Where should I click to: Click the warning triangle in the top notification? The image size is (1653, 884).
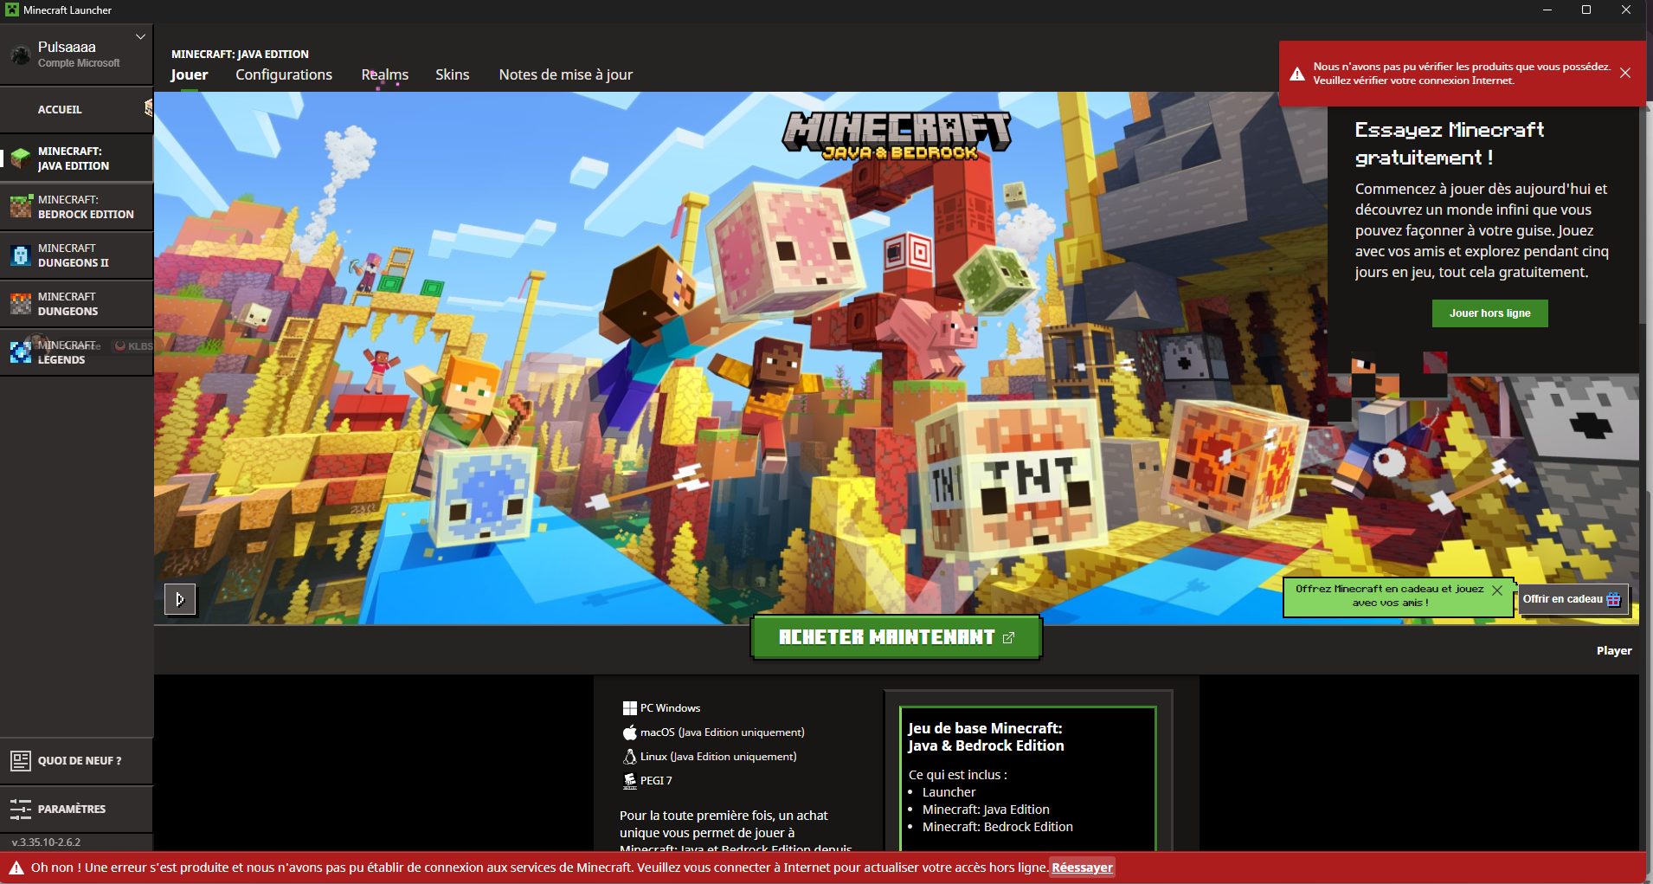pyautogui.click(x=1297, y=74)
